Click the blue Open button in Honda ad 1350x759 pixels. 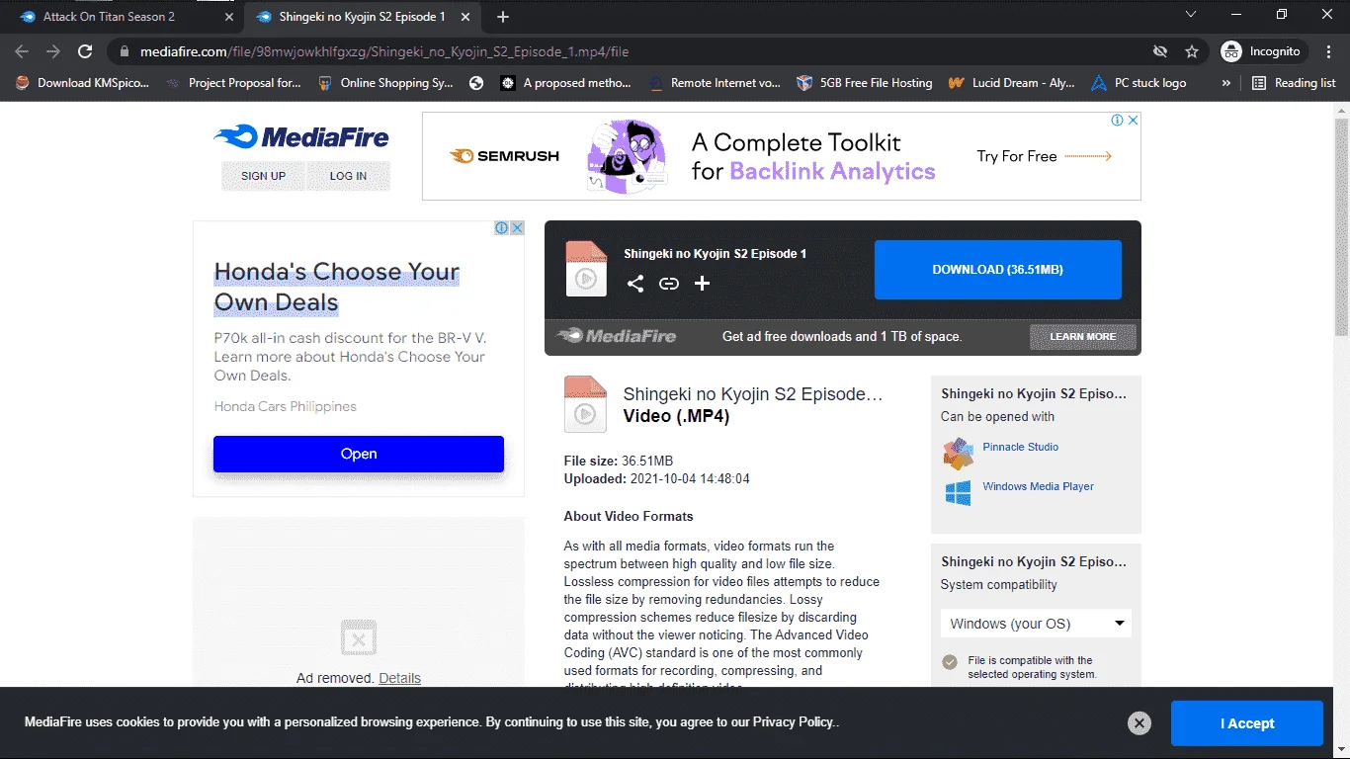coord(359,454)
